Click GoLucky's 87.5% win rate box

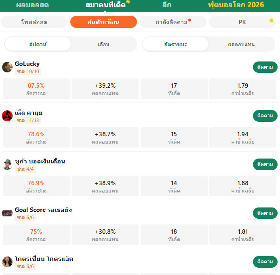36,89
